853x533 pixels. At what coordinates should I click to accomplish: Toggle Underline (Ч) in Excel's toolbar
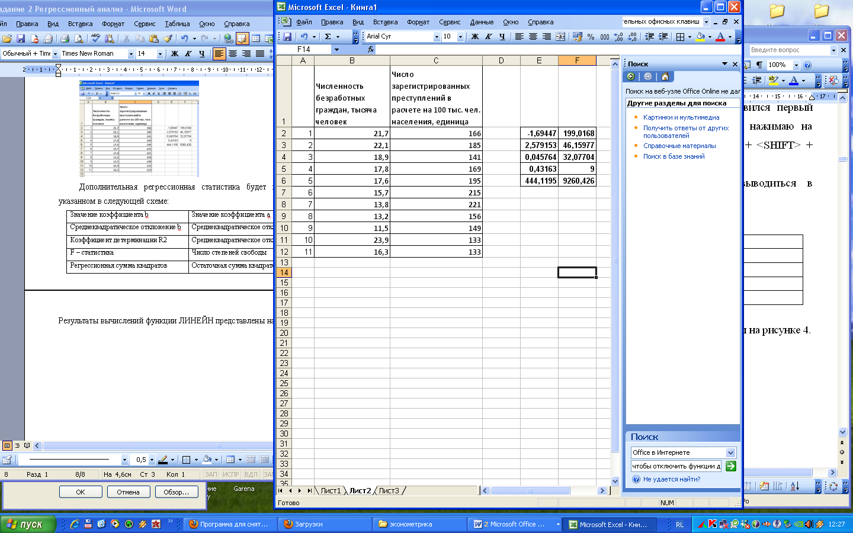502,37
